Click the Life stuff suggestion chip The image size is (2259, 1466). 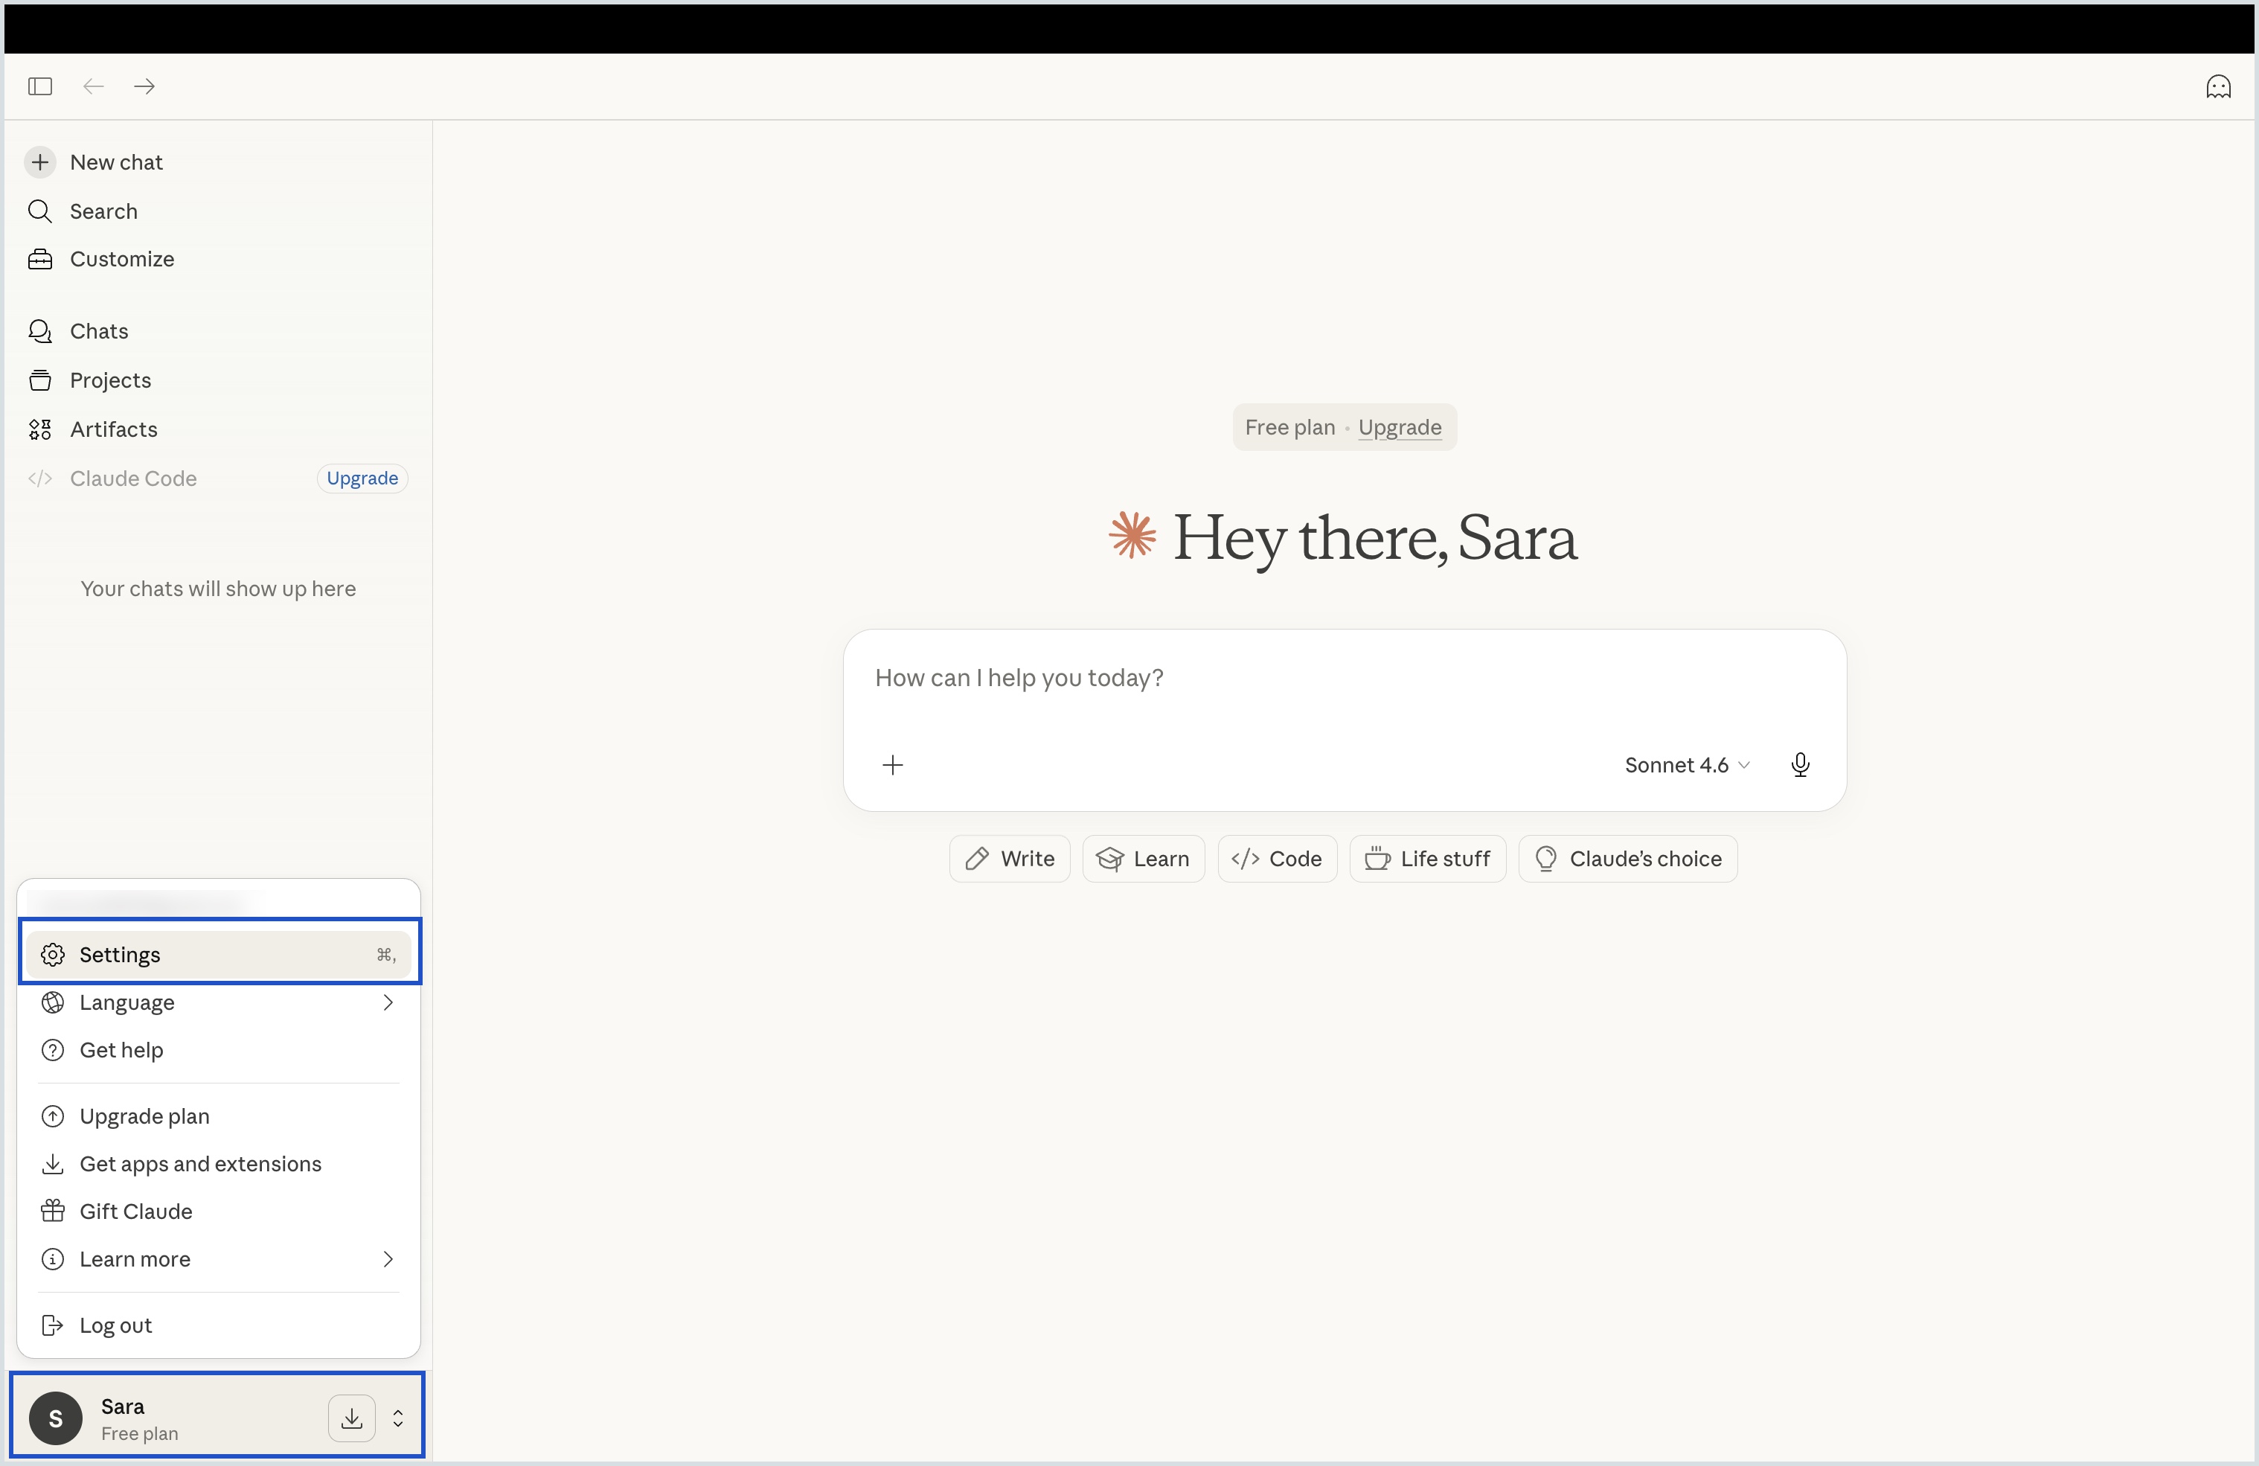pyautogui.click(x=1428, y=858)
